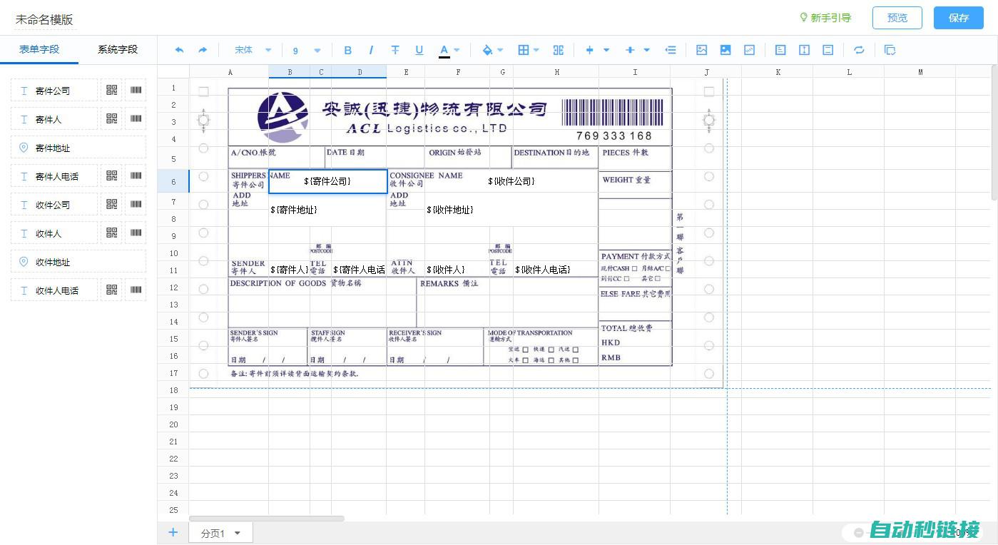This screenshot has width=998, height=545.
Task: Switch to the 系统字段 tab
Action: click(x=118, y=49)
